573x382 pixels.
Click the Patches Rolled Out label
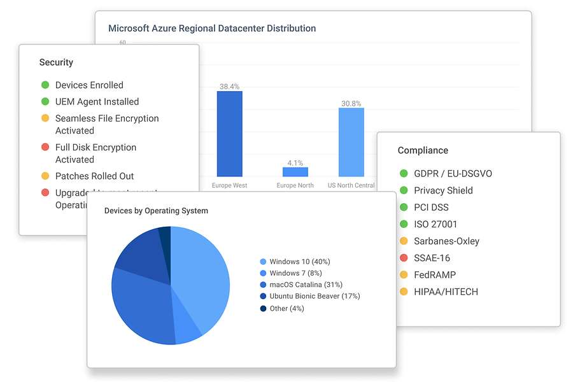point(94,176)
